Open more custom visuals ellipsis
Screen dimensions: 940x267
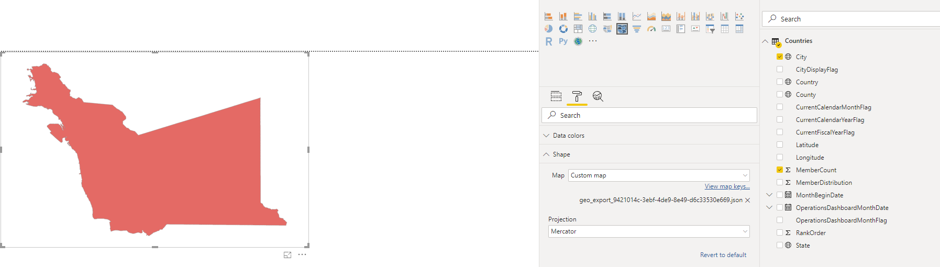pyautogui.click(x=592, y=41)
